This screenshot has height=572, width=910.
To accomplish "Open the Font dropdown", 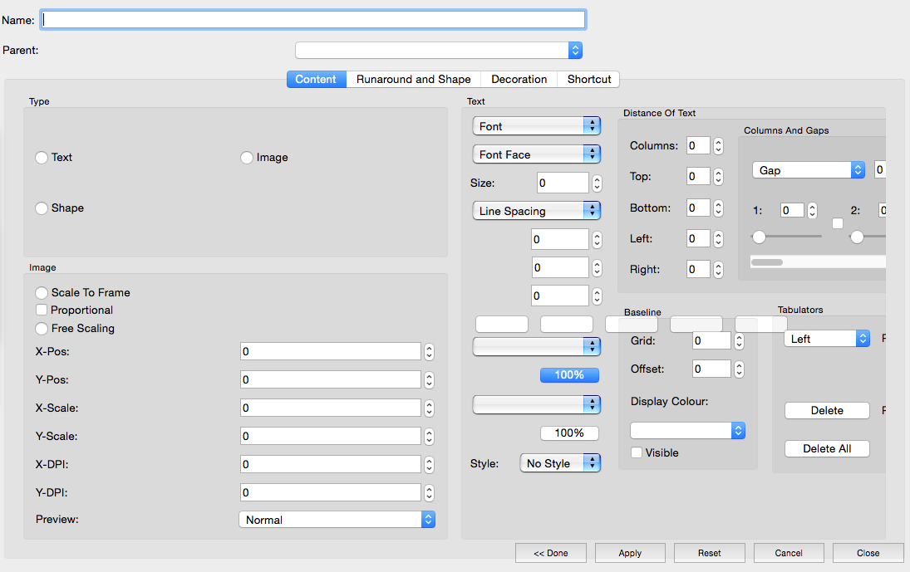I will click(x=536, y=126).
